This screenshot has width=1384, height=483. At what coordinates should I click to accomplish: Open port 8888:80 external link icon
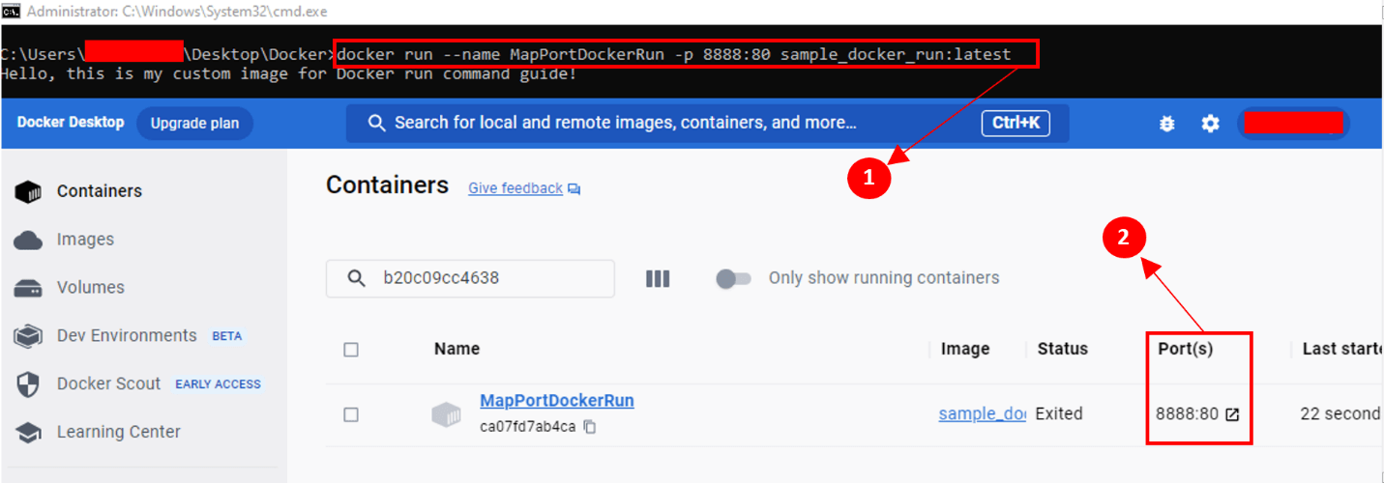click(x=1232, y=413)
